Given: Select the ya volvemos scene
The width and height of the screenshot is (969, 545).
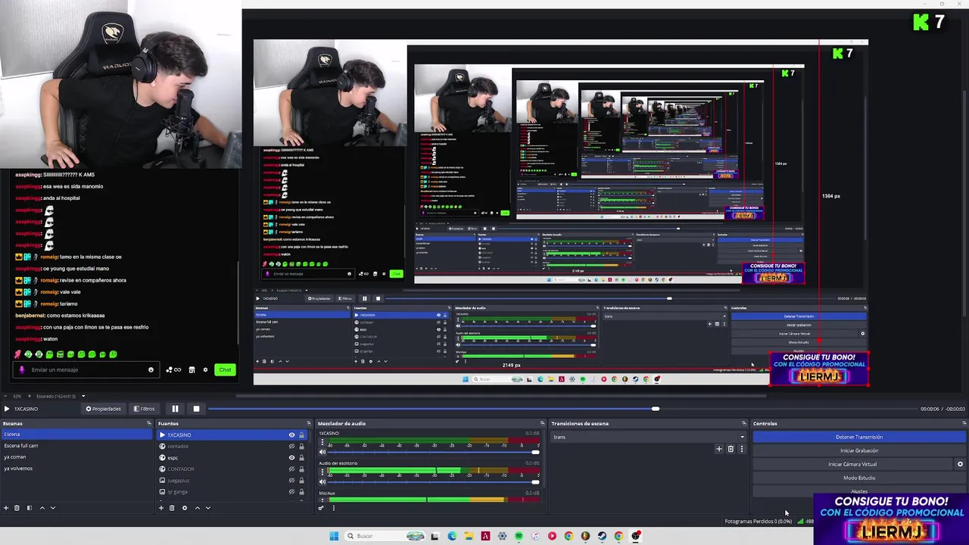Looking at the screenshot, I should click(76, 469).
